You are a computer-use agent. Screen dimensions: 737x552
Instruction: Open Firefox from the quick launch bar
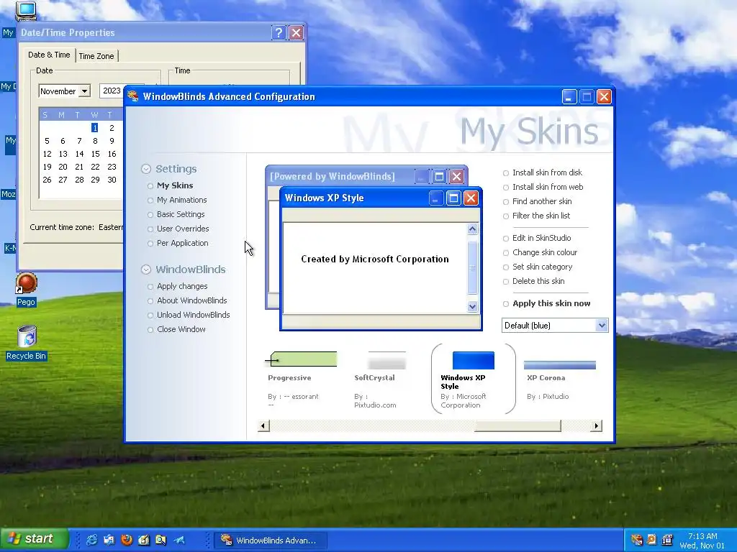pyautogui.click(x=127, y=540)
